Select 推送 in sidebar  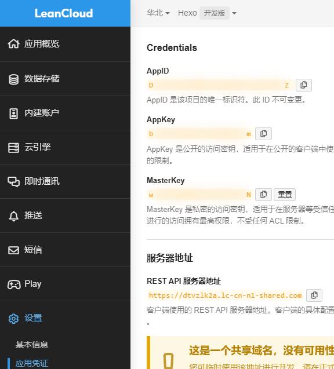pyautogui.click(x=65, y=215)
